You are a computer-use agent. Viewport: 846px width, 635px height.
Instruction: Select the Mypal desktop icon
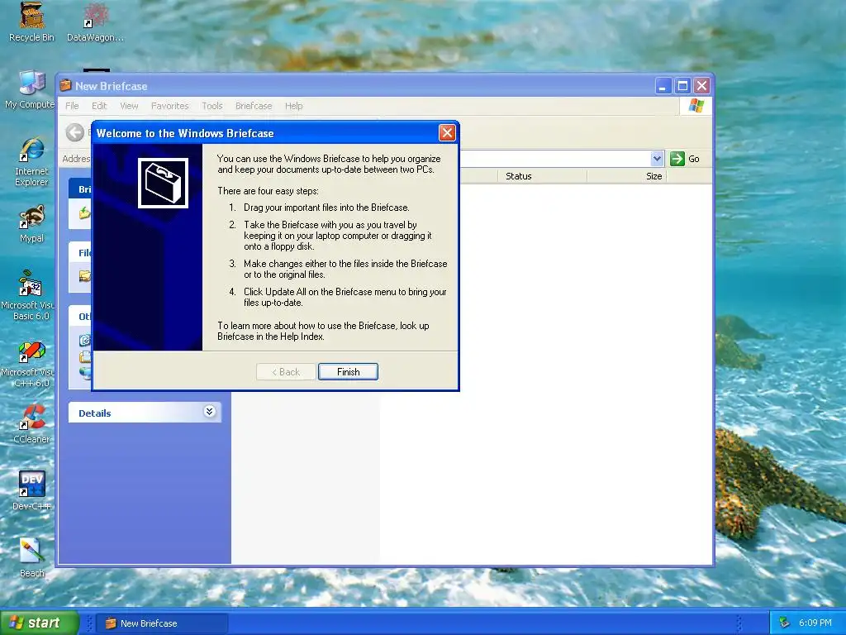pyautogui.click(x=32, y=223)
